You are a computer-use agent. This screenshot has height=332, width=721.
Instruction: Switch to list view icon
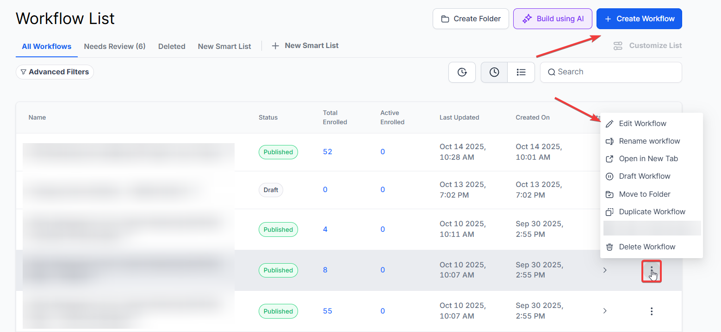521,72
